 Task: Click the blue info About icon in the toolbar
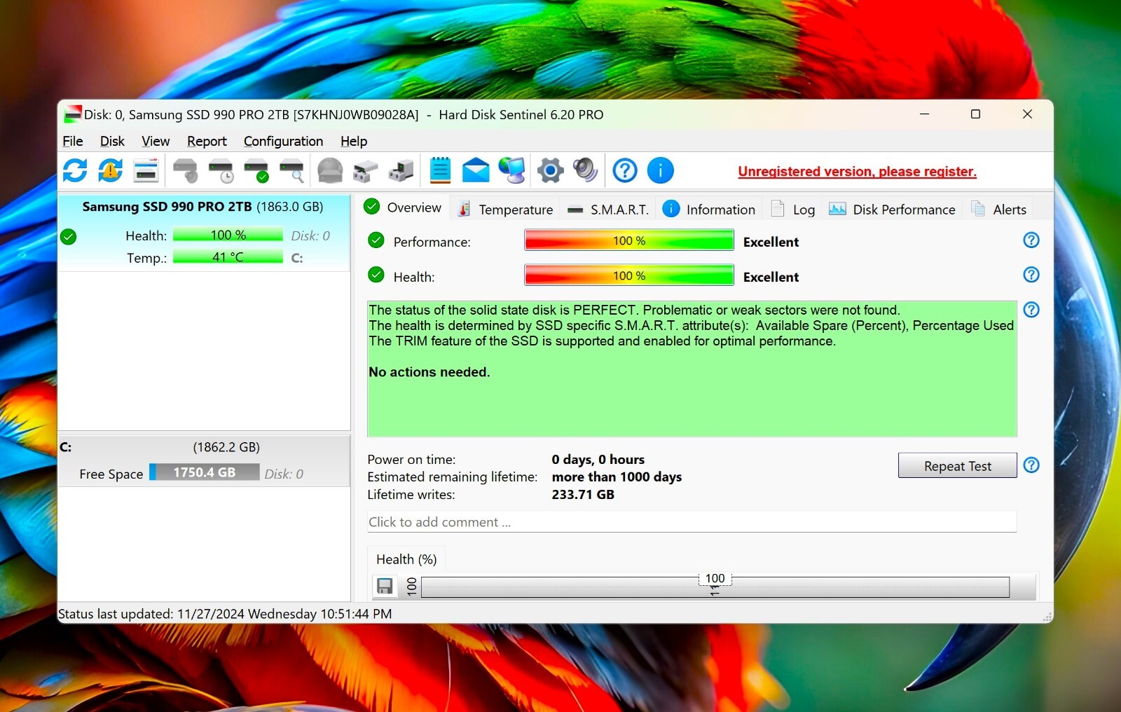pos(660,170)
